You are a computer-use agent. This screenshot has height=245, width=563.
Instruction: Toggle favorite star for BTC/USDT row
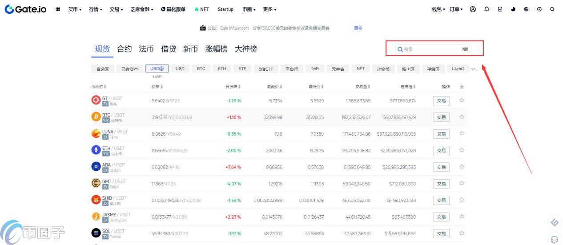tap(462, 117)
